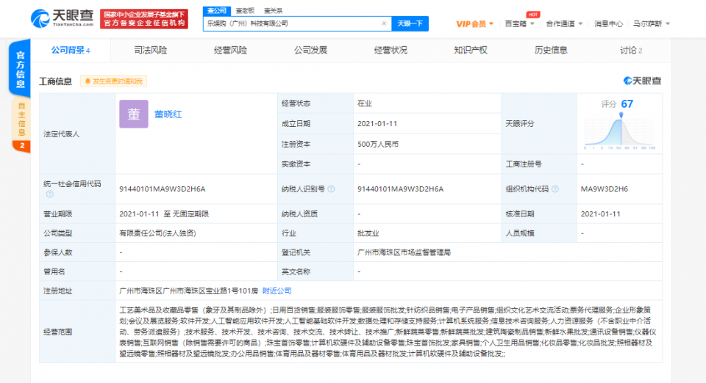This screenshot has height=383, width=706.
Task: Click help icon beside 纳税人识别号
Action: pyautogui.click(x=332, y=189)
